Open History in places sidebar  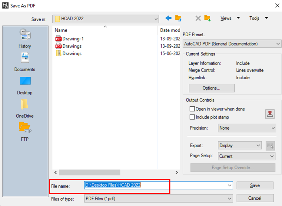(25, 38)
